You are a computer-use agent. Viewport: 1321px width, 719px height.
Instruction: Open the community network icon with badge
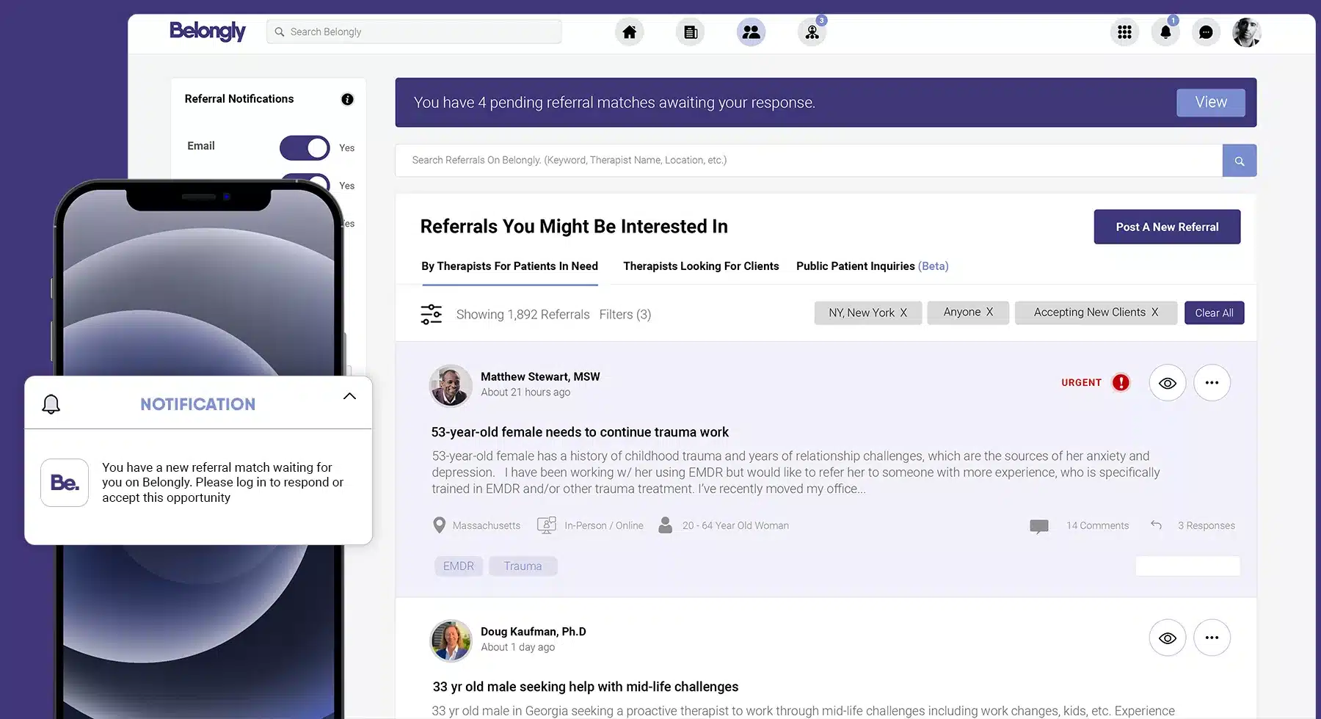[x=812, y=32]
